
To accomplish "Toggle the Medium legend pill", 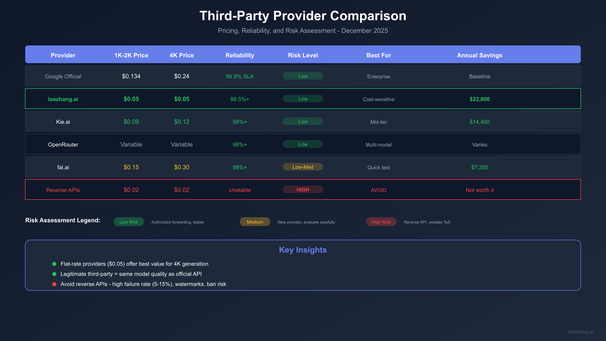I will click(255, 222).
